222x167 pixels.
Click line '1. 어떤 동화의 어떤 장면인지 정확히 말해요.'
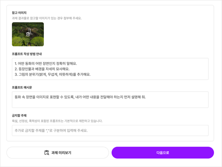point(46,64)
